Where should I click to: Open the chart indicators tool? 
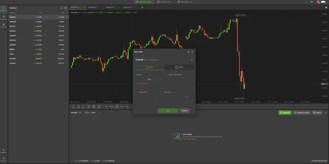pos(78,106)
